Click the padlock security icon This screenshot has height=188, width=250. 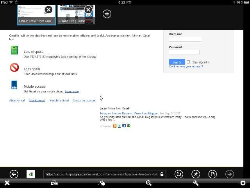(x=162, y=174)
